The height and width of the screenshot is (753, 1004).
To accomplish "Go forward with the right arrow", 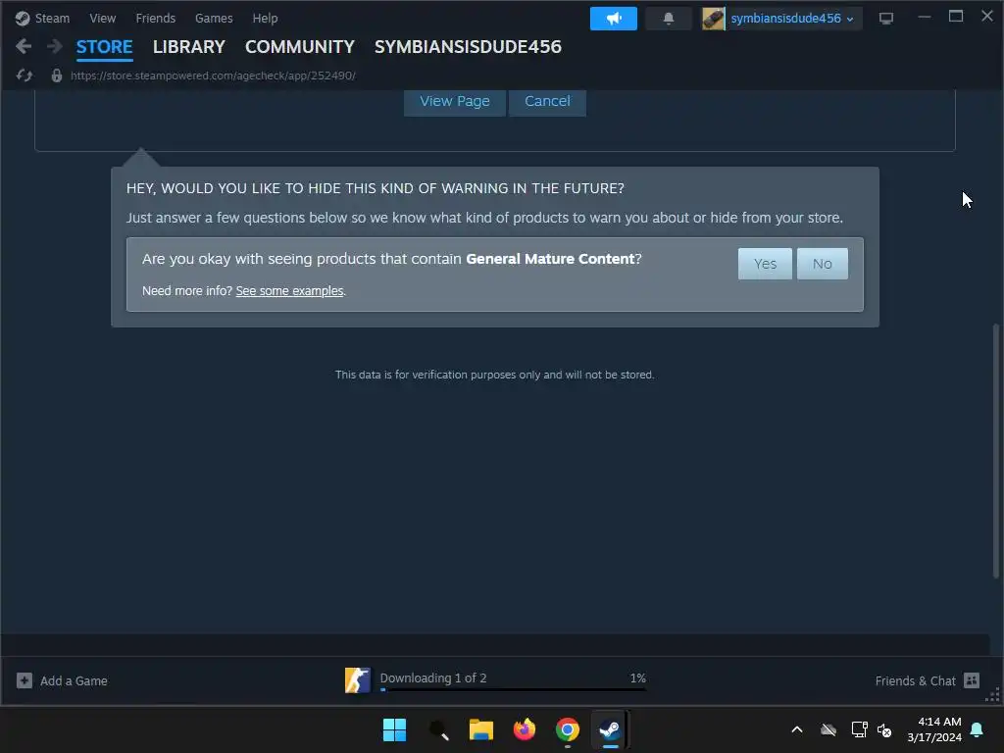I will tap(55, 46).
